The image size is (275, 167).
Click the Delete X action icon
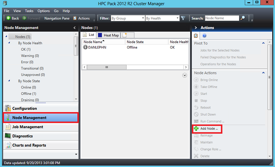pos(196,156)
